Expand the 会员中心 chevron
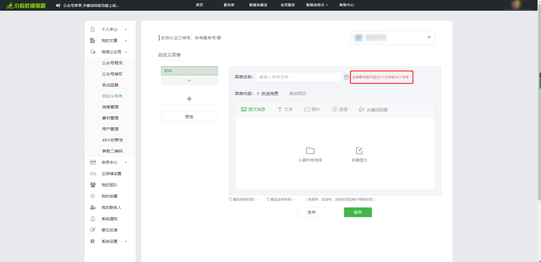The image size is (541, 262). pos(126,162)
